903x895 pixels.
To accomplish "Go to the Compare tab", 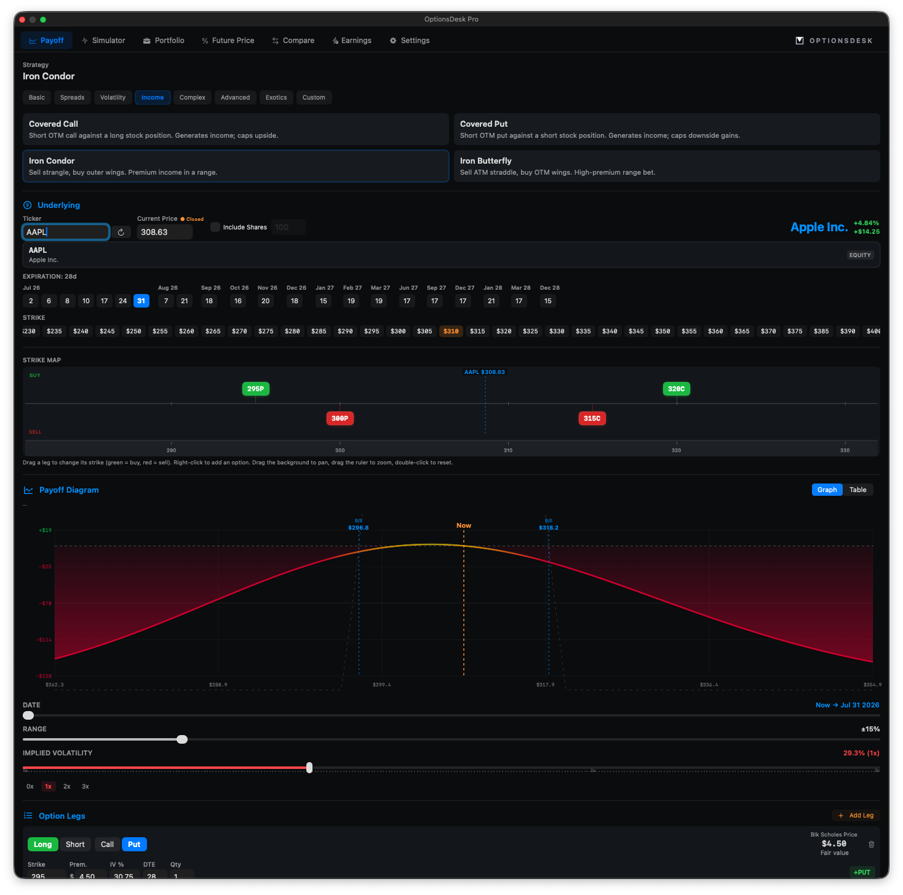I will pyautogui.click(x=293, y=41).
